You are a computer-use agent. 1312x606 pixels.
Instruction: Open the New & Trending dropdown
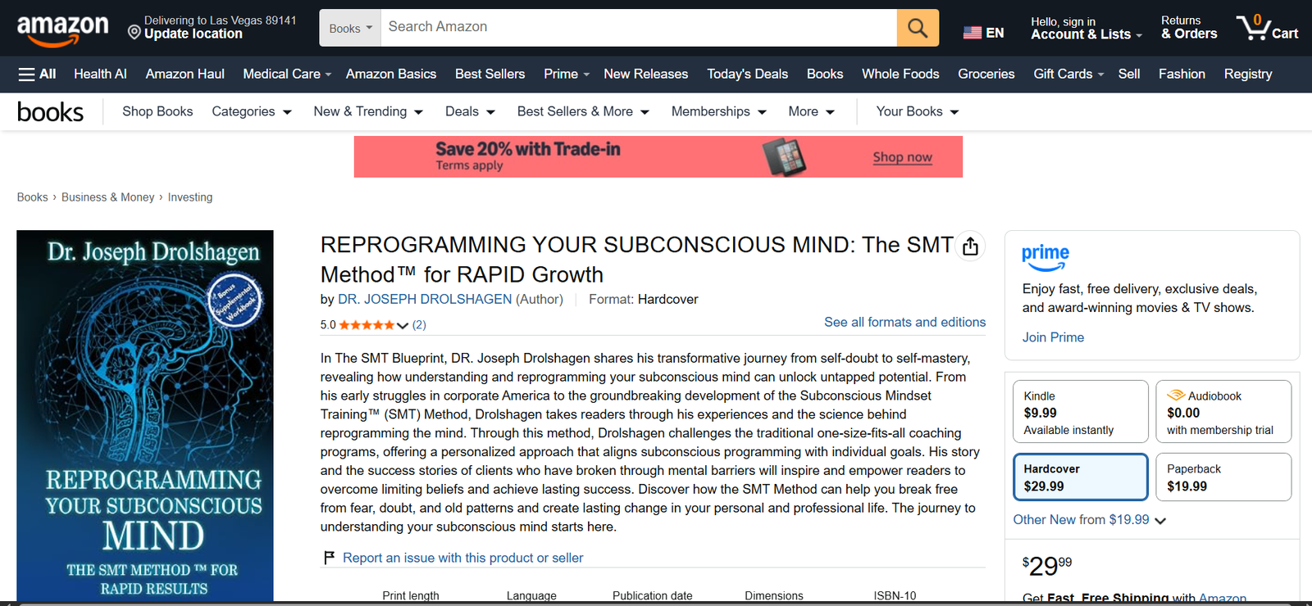coord(368,111)
